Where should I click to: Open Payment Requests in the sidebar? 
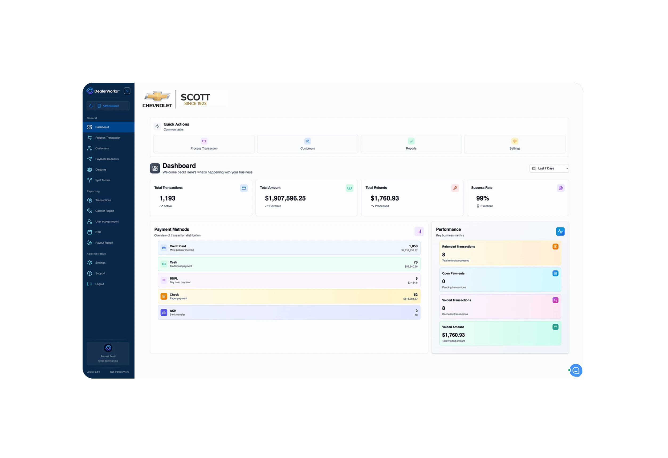[108, 159]
